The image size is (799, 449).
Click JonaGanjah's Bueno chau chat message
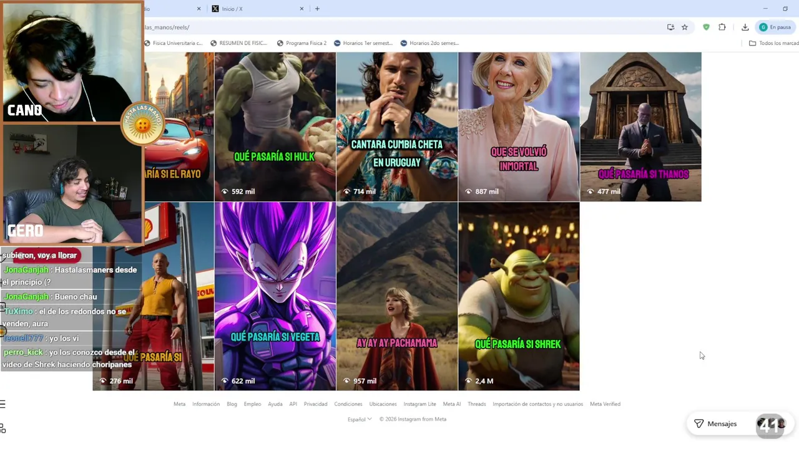pos(50,297)
